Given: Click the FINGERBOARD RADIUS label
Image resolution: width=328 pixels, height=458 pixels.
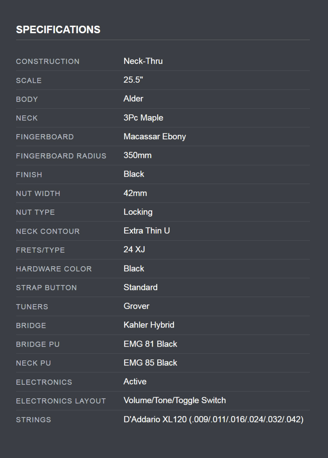Looking at the screenshot, I should [x=61, y=156].
